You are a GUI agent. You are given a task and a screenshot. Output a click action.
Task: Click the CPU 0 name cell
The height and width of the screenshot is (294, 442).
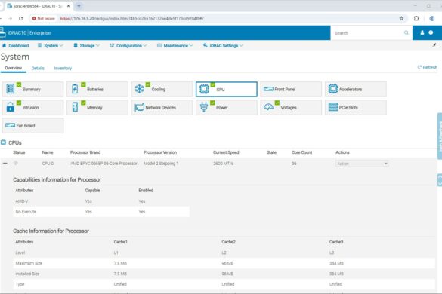coord(48,164)
